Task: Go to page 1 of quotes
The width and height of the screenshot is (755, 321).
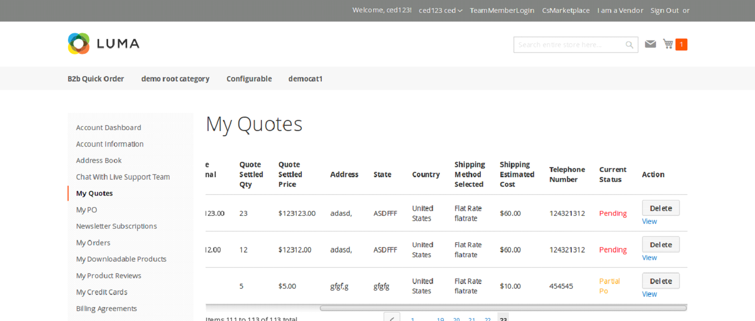Action: [x=412, y=319]
